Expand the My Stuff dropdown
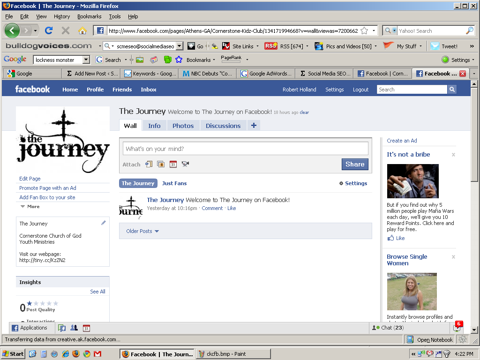The image size is (480, 360). point(420,46)
